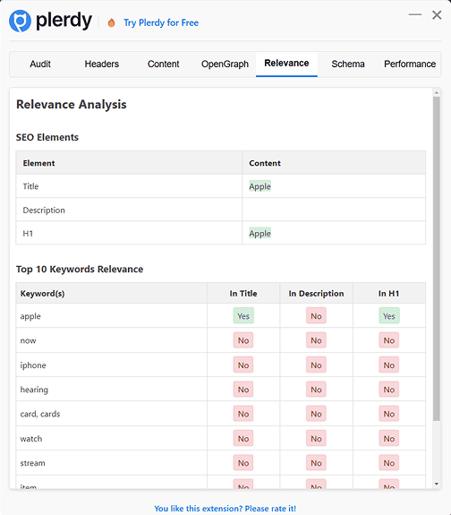Screen dimensions: 451x515
Task: Click the vertical scrollbar thumb
Action: point(436,259)
